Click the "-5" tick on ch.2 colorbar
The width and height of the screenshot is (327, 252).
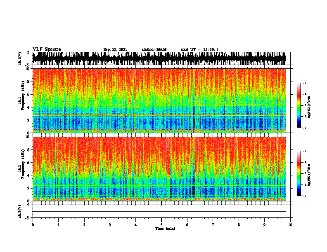(x=305, y=173)
